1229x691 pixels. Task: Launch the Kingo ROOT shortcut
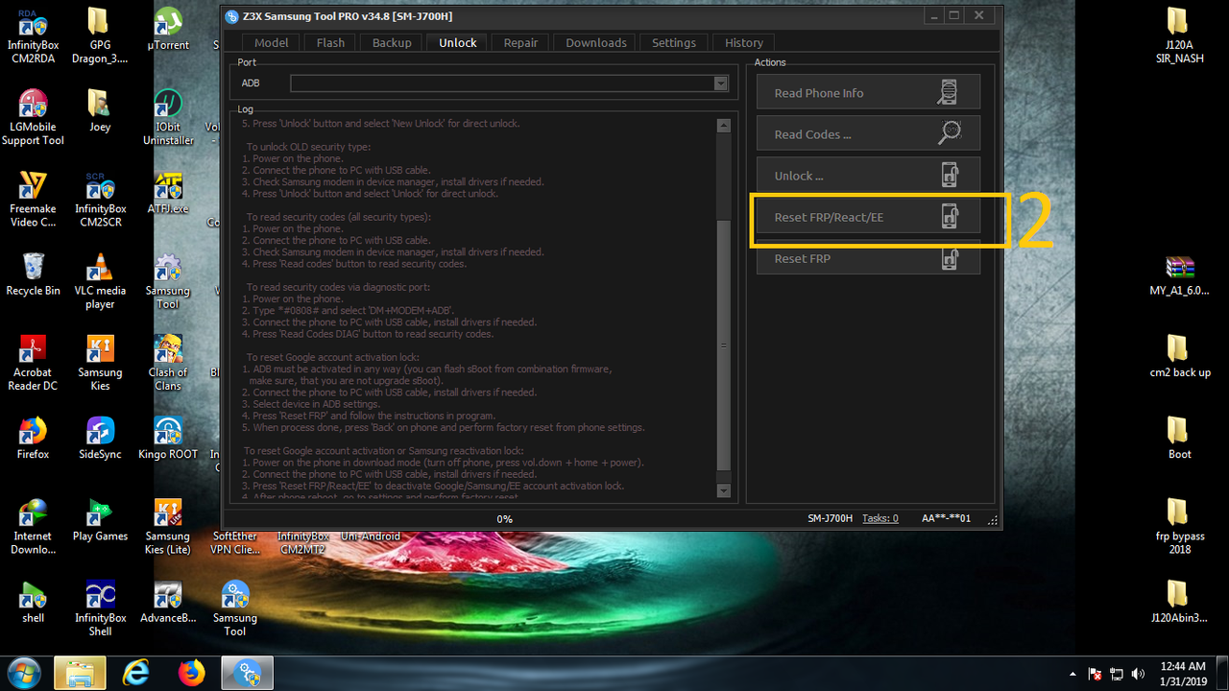pos(168,439)
